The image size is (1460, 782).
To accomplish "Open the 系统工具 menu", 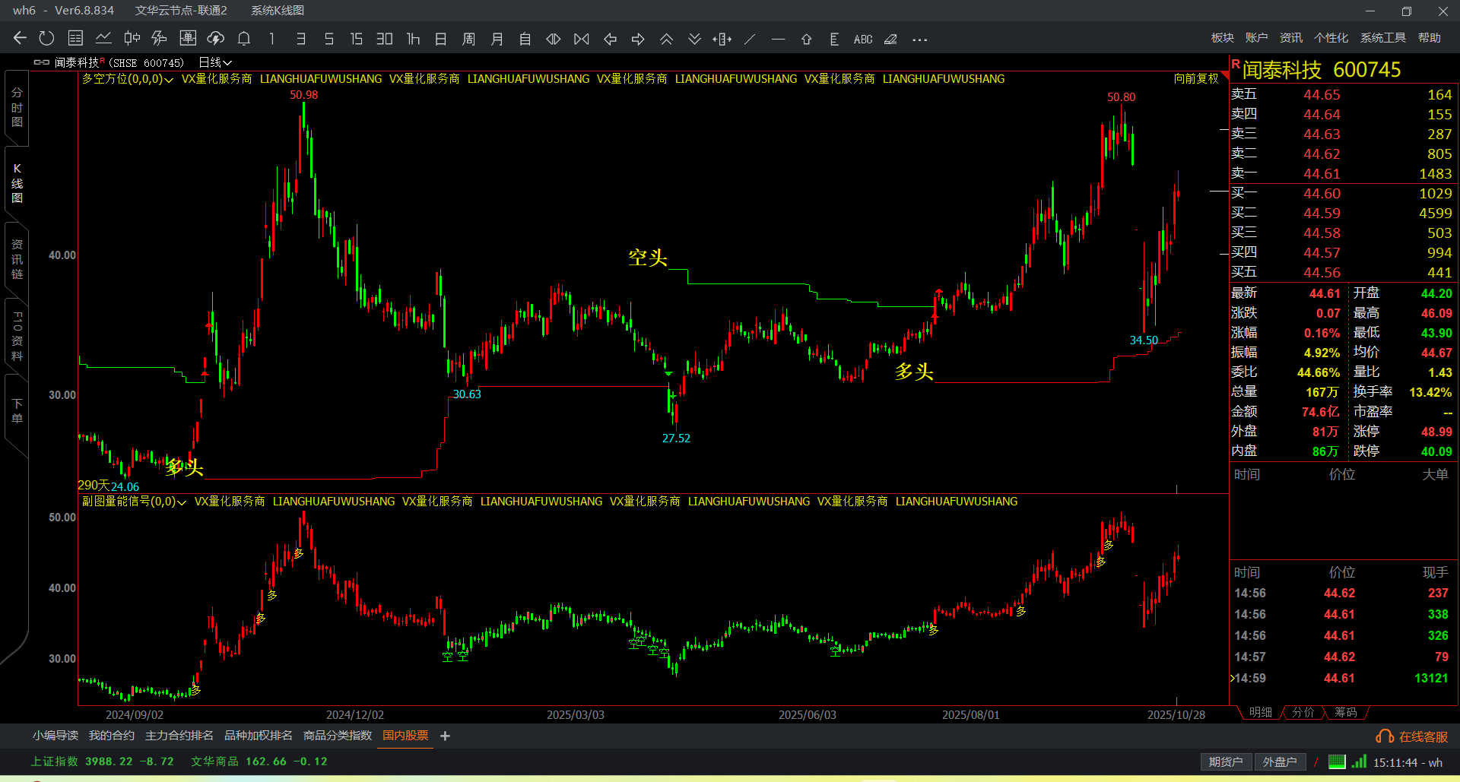I will point(1382,38).
